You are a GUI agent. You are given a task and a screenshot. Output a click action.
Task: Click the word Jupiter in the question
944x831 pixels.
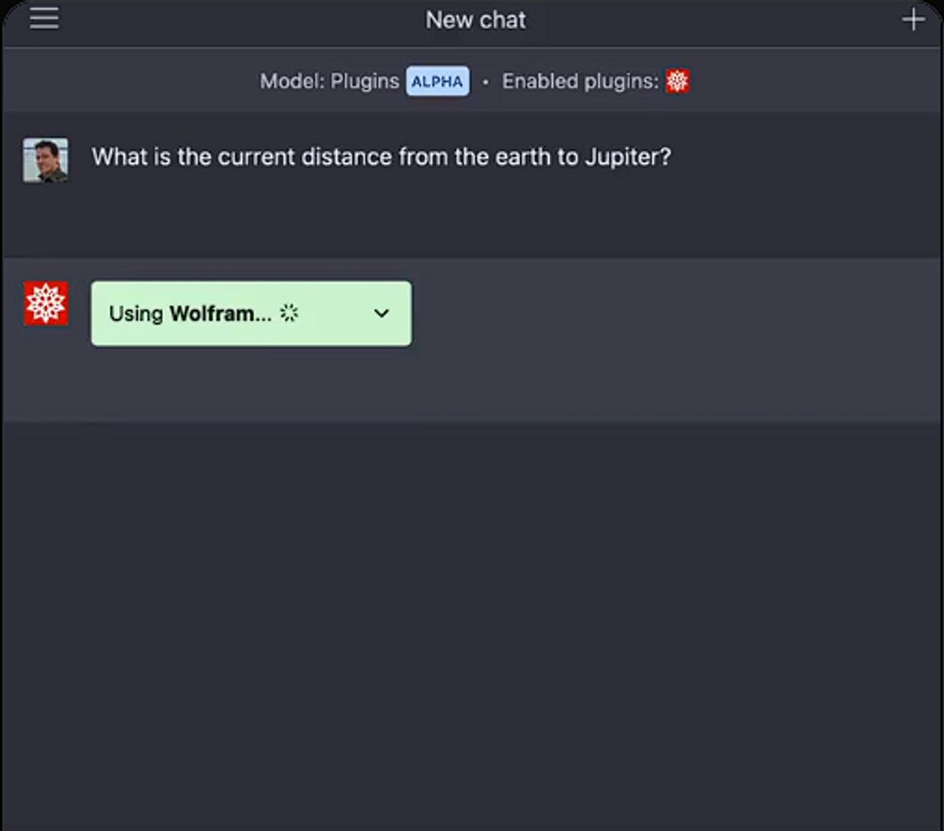point(627,157)
